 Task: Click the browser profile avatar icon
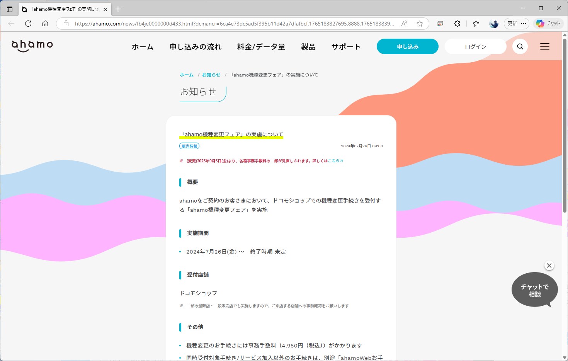(493, 24)
